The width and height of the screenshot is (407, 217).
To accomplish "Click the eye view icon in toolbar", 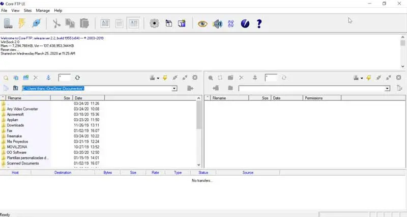I will click(x=202, y=24).
